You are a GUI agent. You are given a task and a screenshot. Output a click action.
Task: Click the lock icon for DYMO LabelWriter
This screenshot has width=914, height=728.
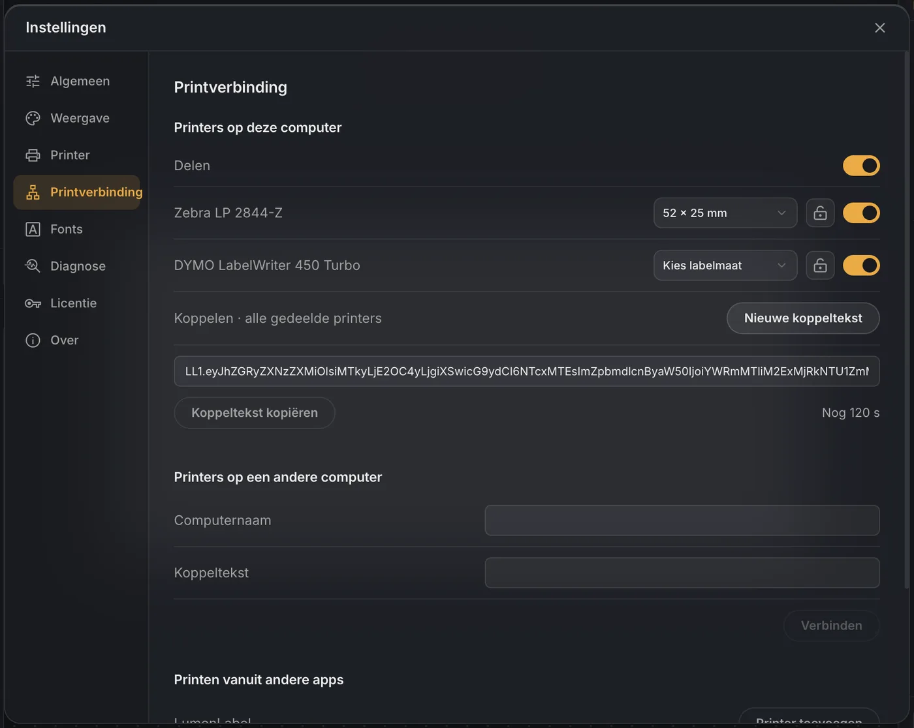tap(820, 265)
